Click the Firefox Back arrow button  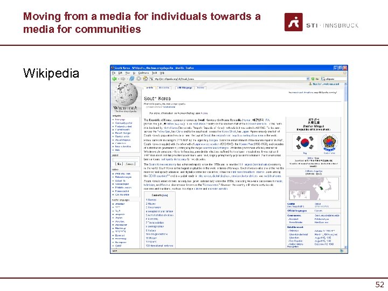[x=114, y=79]
